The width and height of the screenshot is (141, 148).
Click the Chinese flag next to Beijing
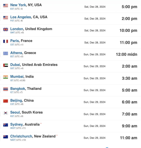point(5,101)
